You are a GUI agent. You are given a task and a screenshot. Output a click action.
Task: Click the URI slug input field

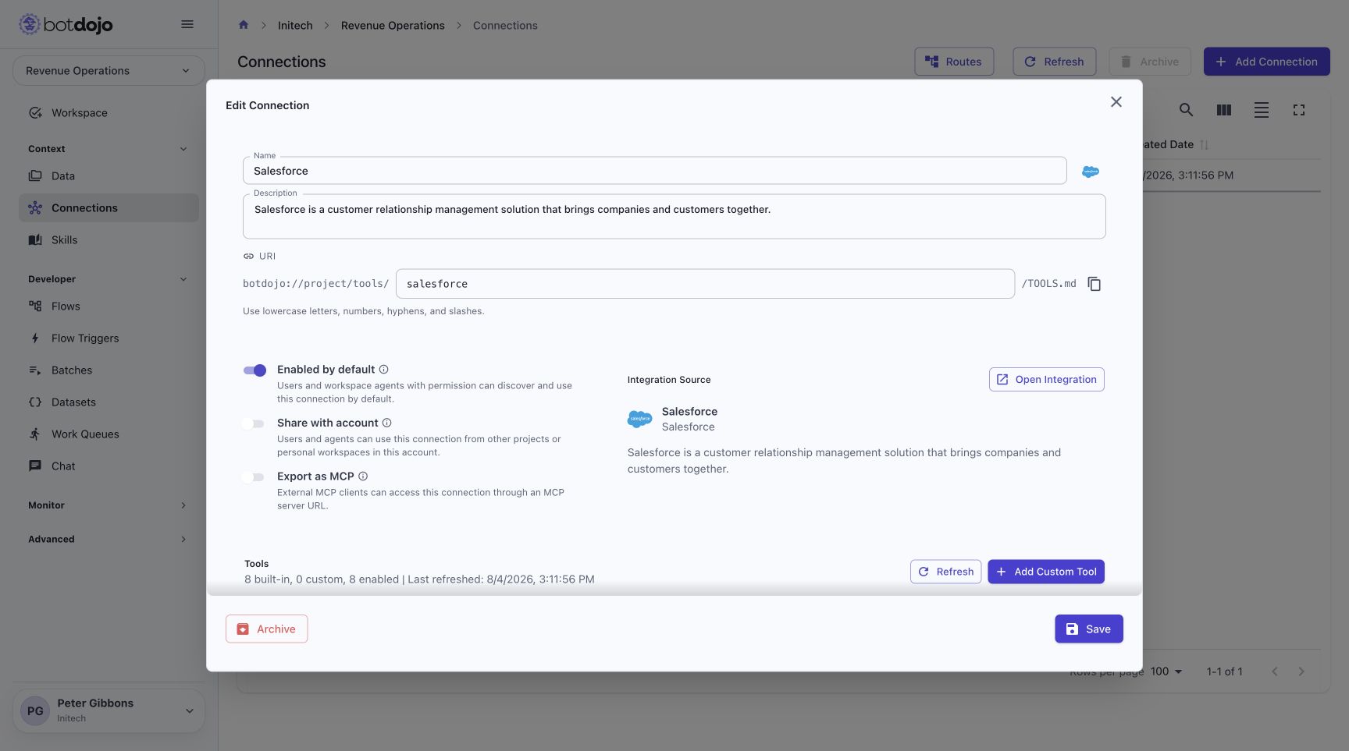[x=705, y=284]
